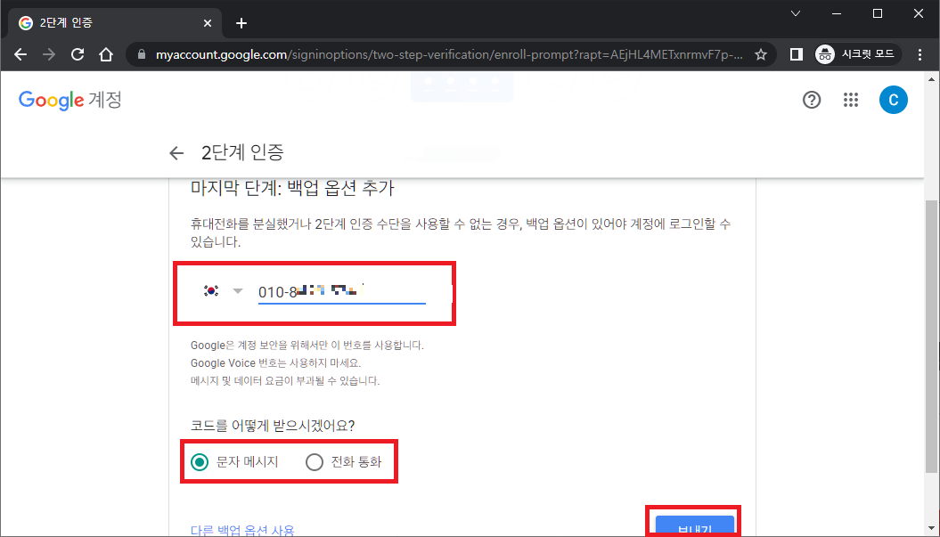Close the 2단계 인증 tab
940x537 pixels.
click(x=208, y=23)
